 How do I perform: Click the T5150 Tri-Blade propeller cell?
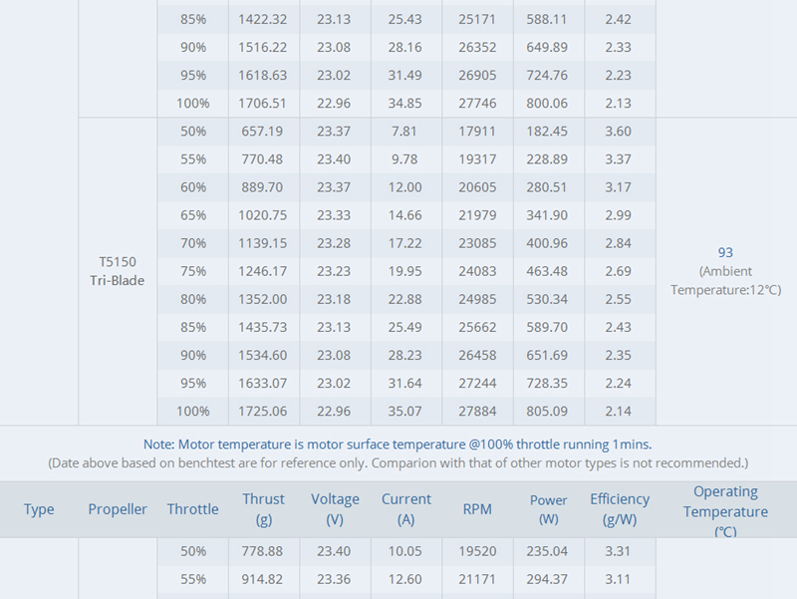(117, 271)
